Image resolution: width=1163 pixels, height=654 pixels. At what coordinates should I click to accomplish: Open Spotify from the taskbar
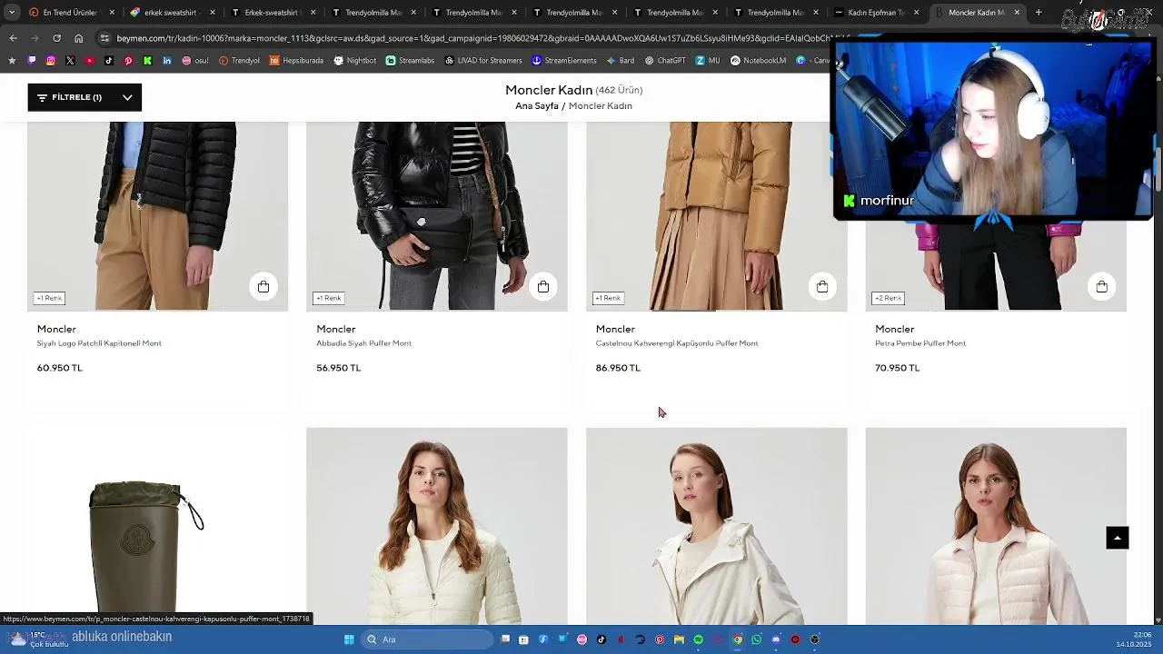tap(698, 639)
